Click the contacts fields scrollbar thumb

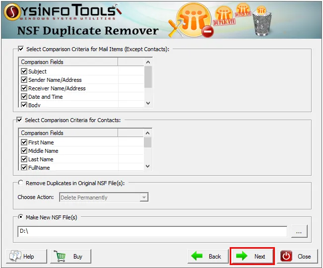point(147,142)
